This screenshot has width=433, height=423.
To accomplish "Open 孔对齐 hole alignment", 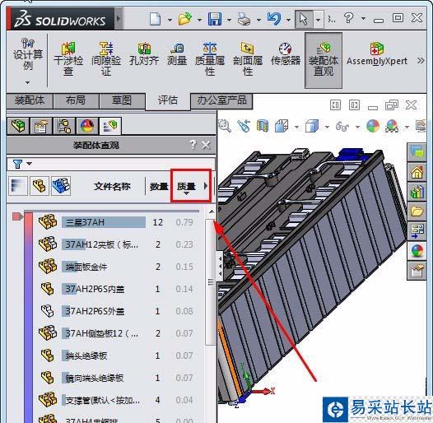I will [144, 54].
